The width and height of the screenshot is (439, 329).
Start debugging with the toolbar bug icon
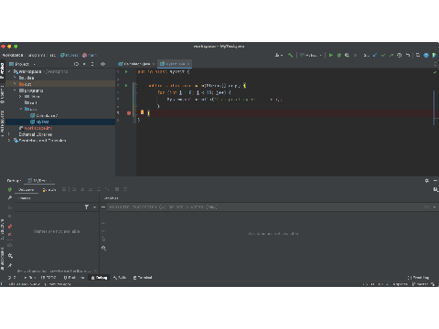(x=338, y=55)
